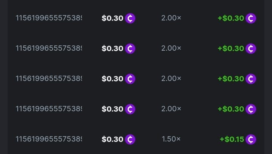Image resolution: width=272 pixels, height=154 pixels.
Task: Click the coin icon beside the +$0.15 payout
Action: click(x=250, y=139)
